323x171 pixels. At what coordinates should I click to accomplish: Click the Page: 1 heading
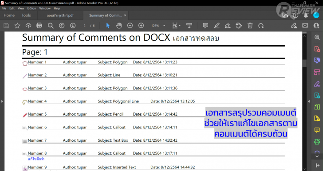coord(35,52)
